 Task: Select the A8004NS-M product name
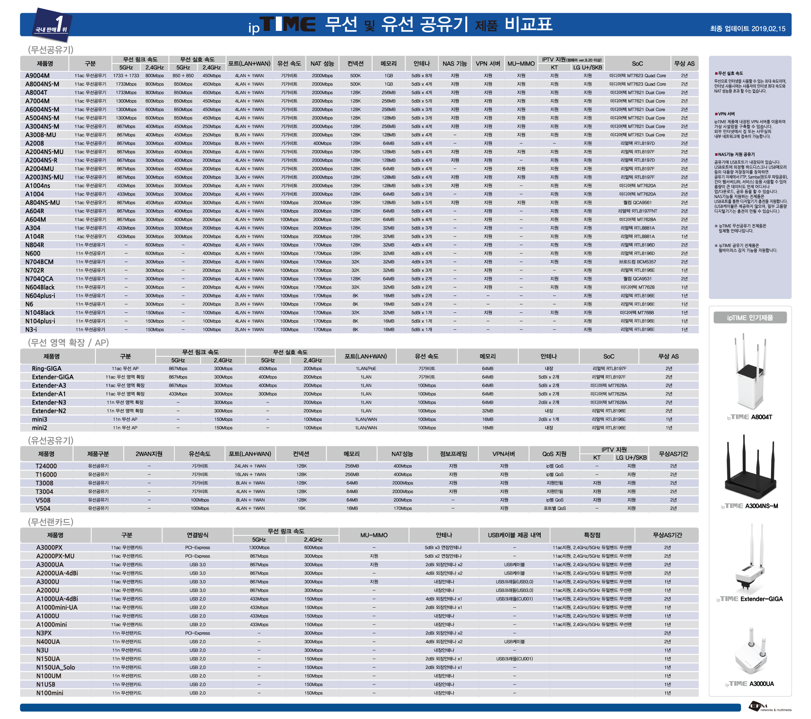42,84
